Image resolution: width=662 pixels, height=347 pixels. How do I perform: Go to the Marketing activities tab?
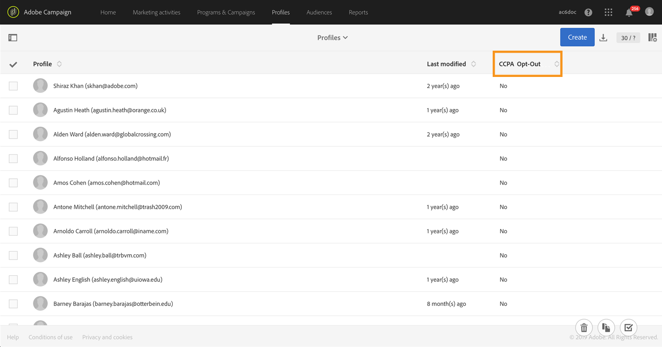point(156,12)
